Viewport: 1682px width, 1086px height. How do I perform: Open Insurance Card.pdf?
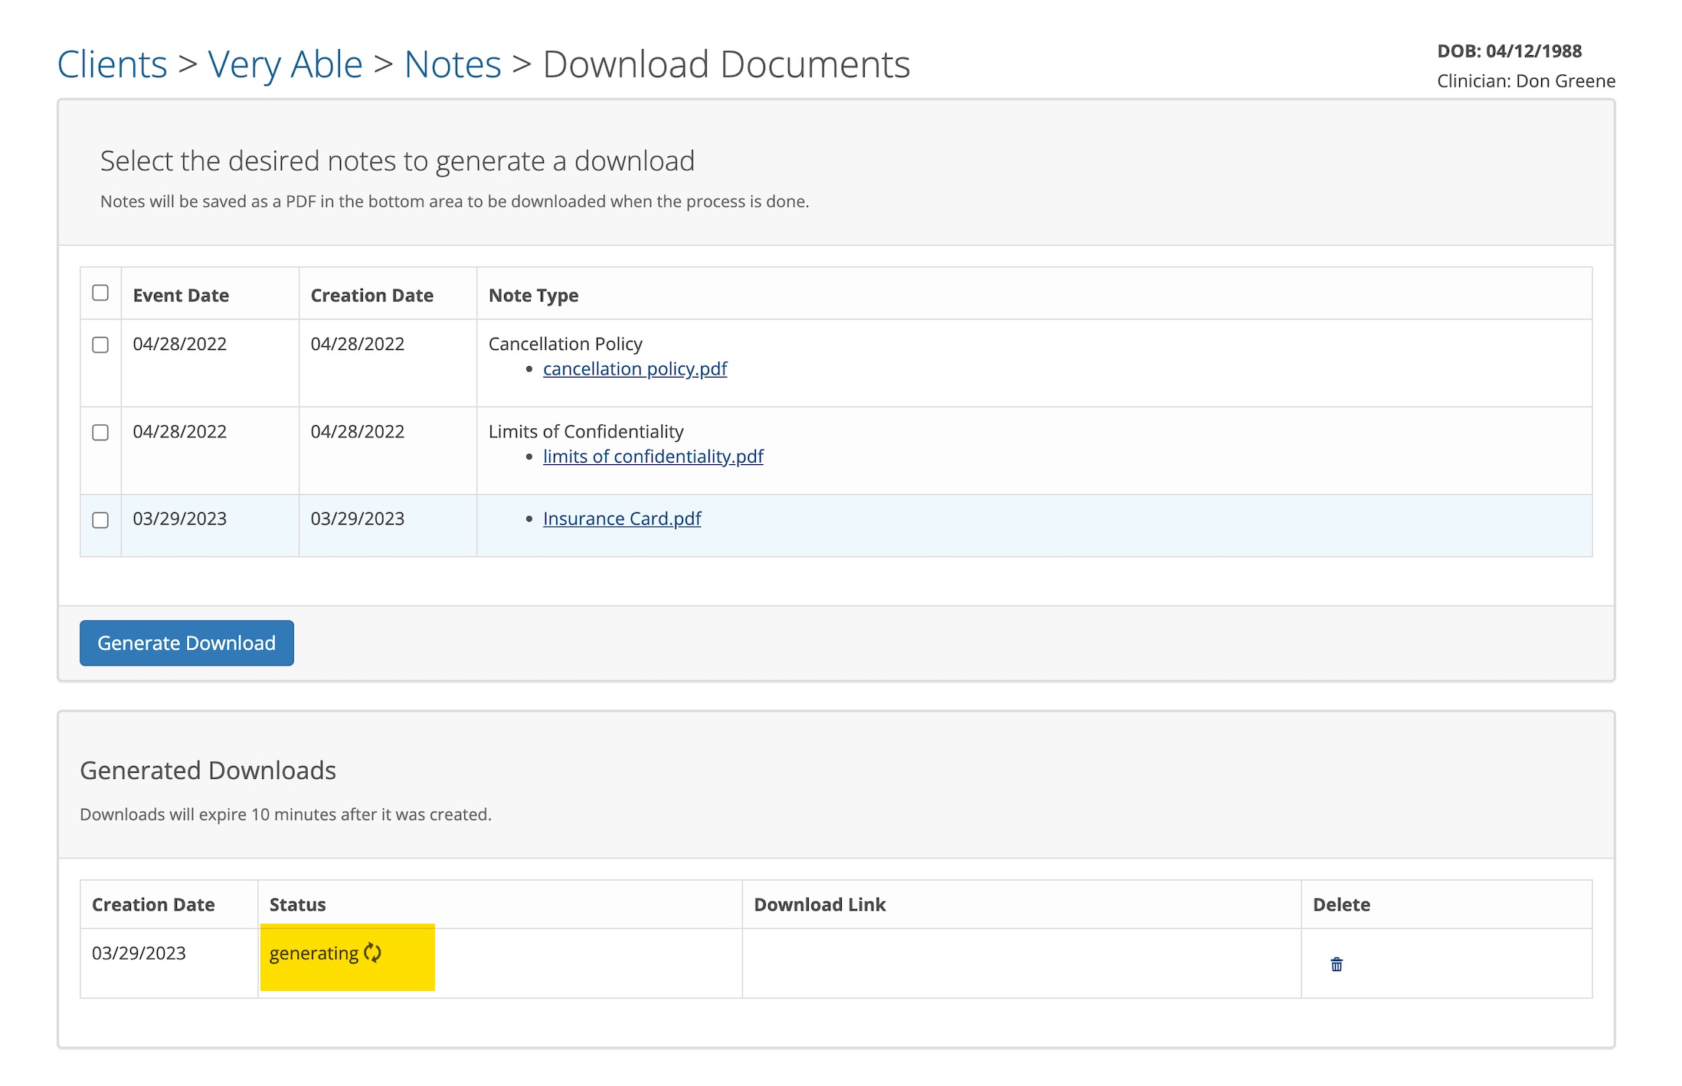click(x=620, y=518)
